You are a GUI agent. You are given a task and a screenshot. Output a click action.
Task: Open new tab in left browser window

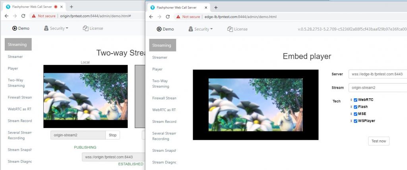[x=72, y=7]
